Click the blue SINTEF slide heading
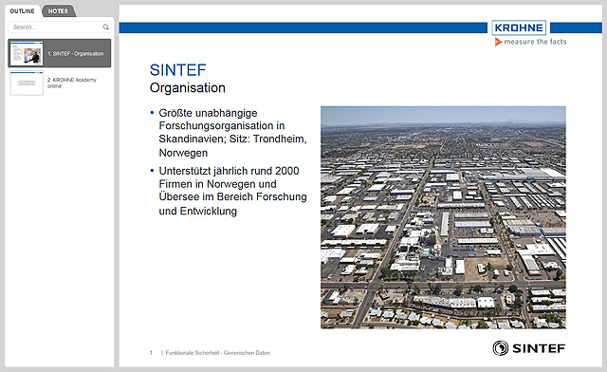 (x=178, y=70)
